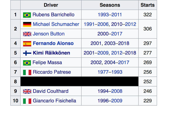Screen dimensions: 186x124
Task: Open the 1993–2011 seasons link
Action: pos(110,15)
